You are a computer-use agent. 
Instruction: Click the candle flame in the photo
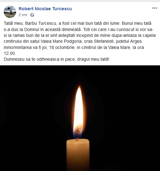point(78,111)
